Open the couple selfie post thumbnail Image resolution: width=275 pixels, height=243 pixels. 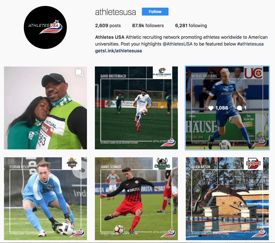(x=45, y=108)
